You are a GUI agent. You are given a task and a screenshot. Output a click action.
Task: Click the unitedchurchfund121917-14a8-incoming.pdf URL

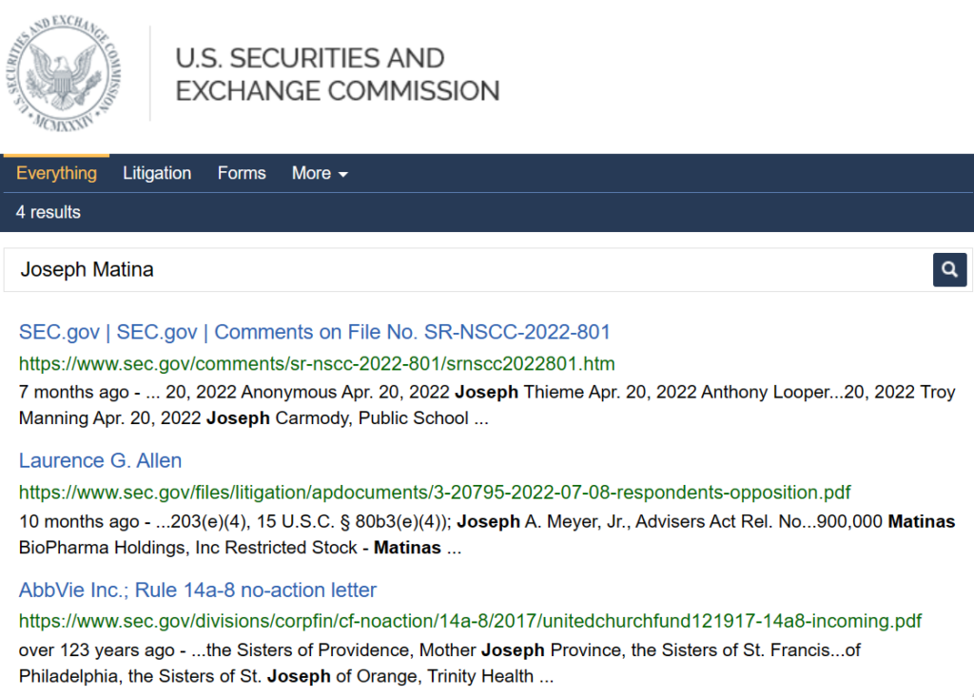470,621
